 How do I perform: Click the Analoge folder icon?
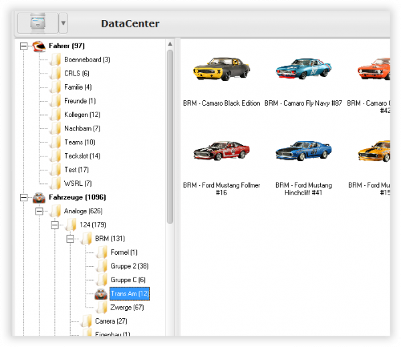[x=55, y=211]
